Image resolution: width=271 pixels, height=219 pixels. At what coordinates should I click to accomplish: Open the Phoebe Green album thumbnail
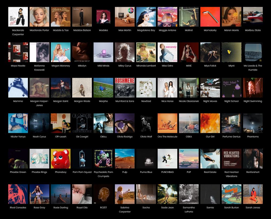[18, 159]
